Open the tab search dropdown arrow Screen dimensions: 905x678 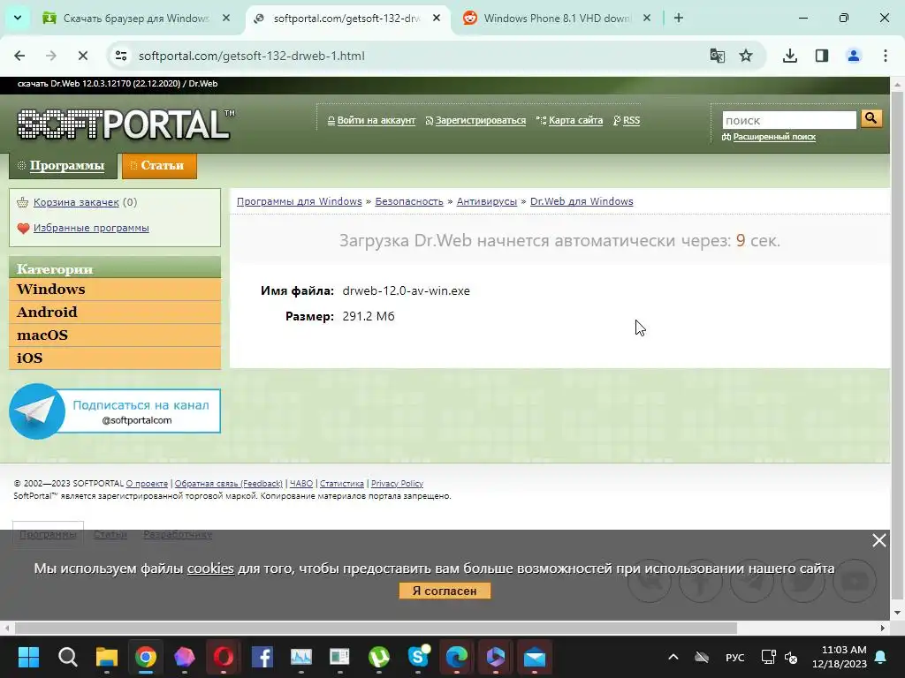pos(18,18)
